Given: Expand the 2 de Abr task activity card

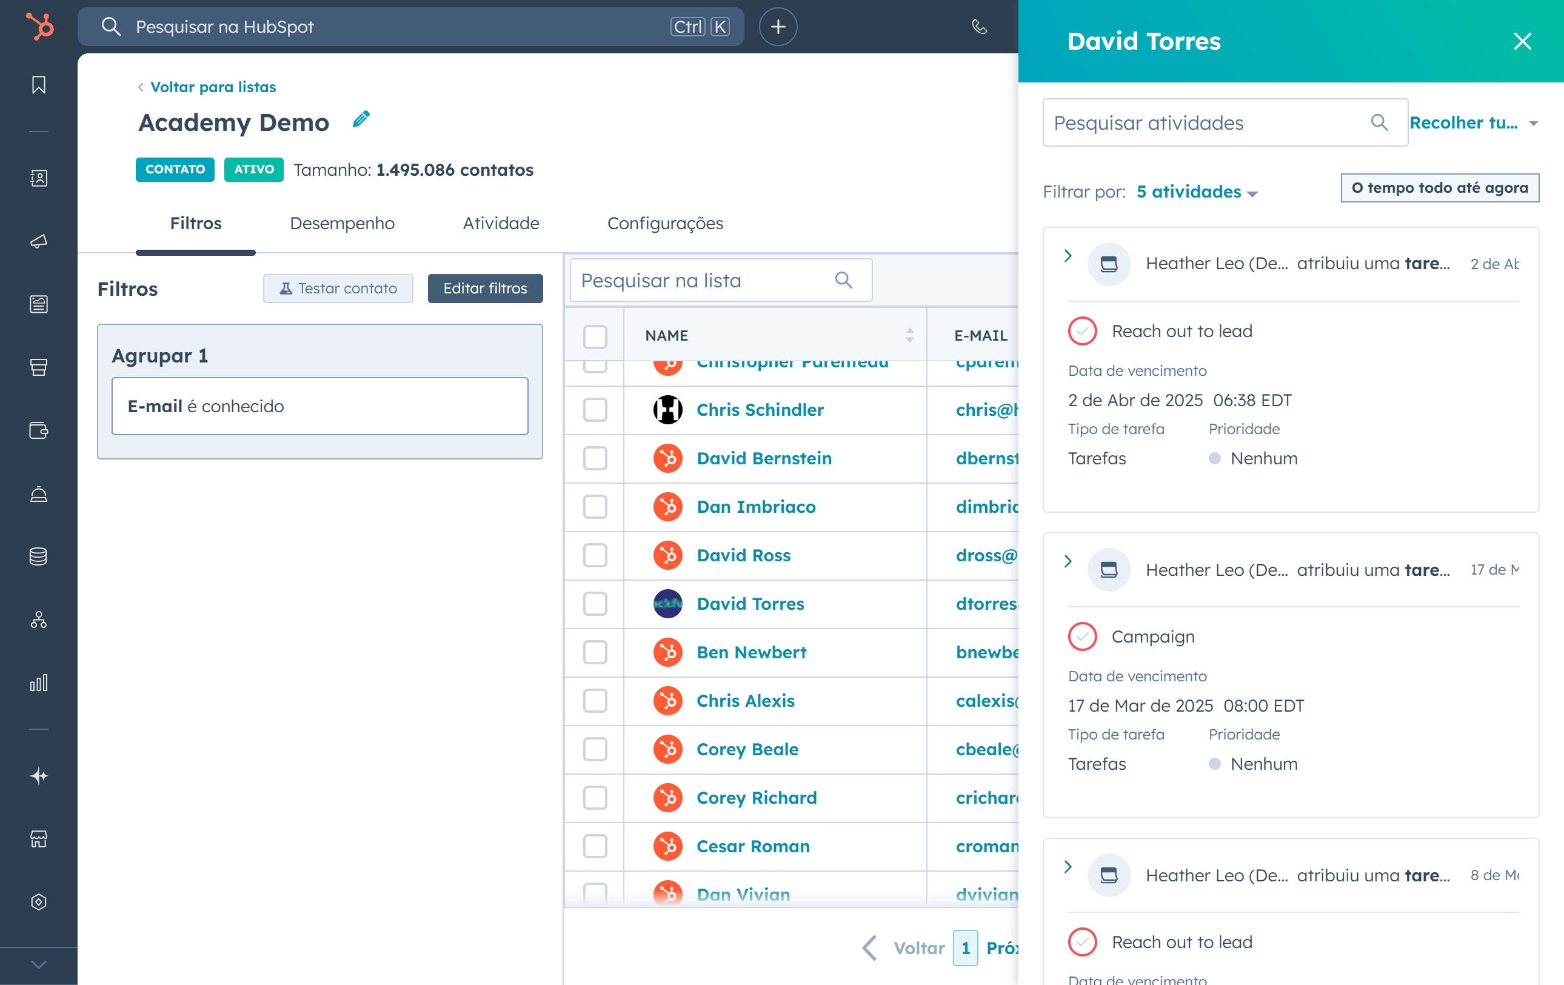Looking at the screenshot, I should tap(1068, 256).
